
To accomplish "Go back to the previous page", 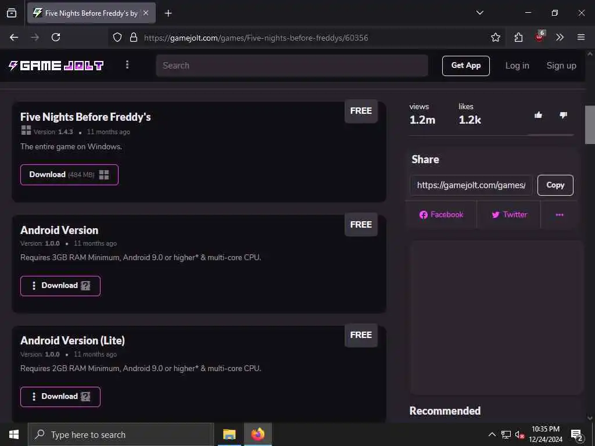I will pyautogui.click(x=14, y=37).
